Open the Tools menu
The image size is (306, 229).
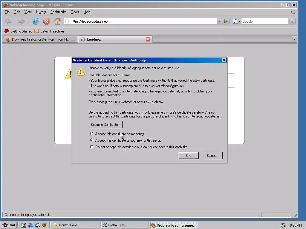point(75,12)
